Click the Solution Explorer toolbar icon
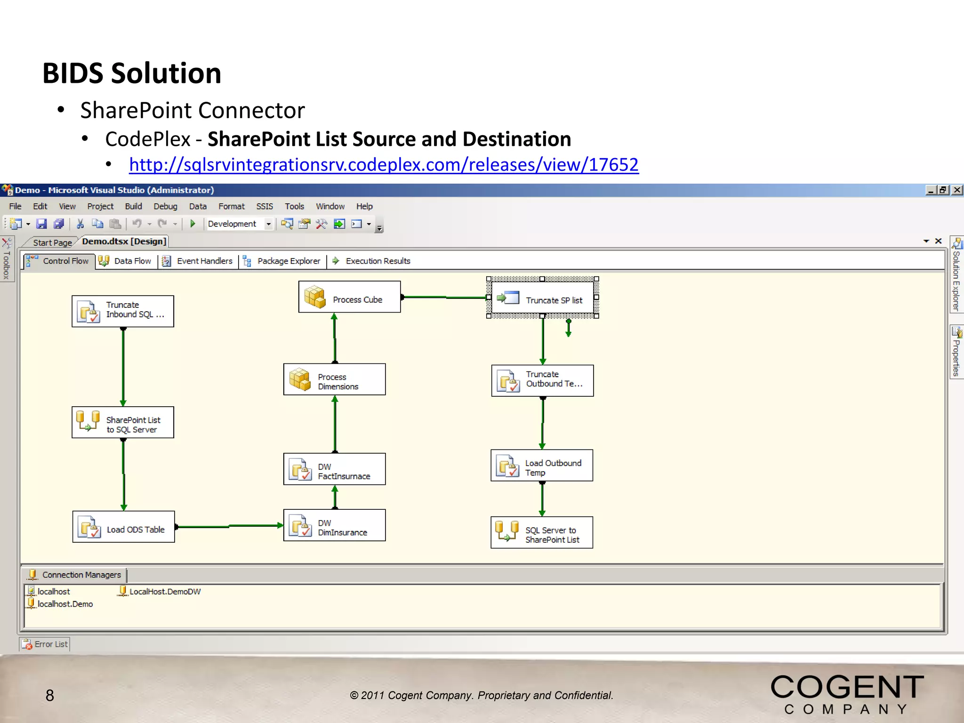 click(287, 224)
